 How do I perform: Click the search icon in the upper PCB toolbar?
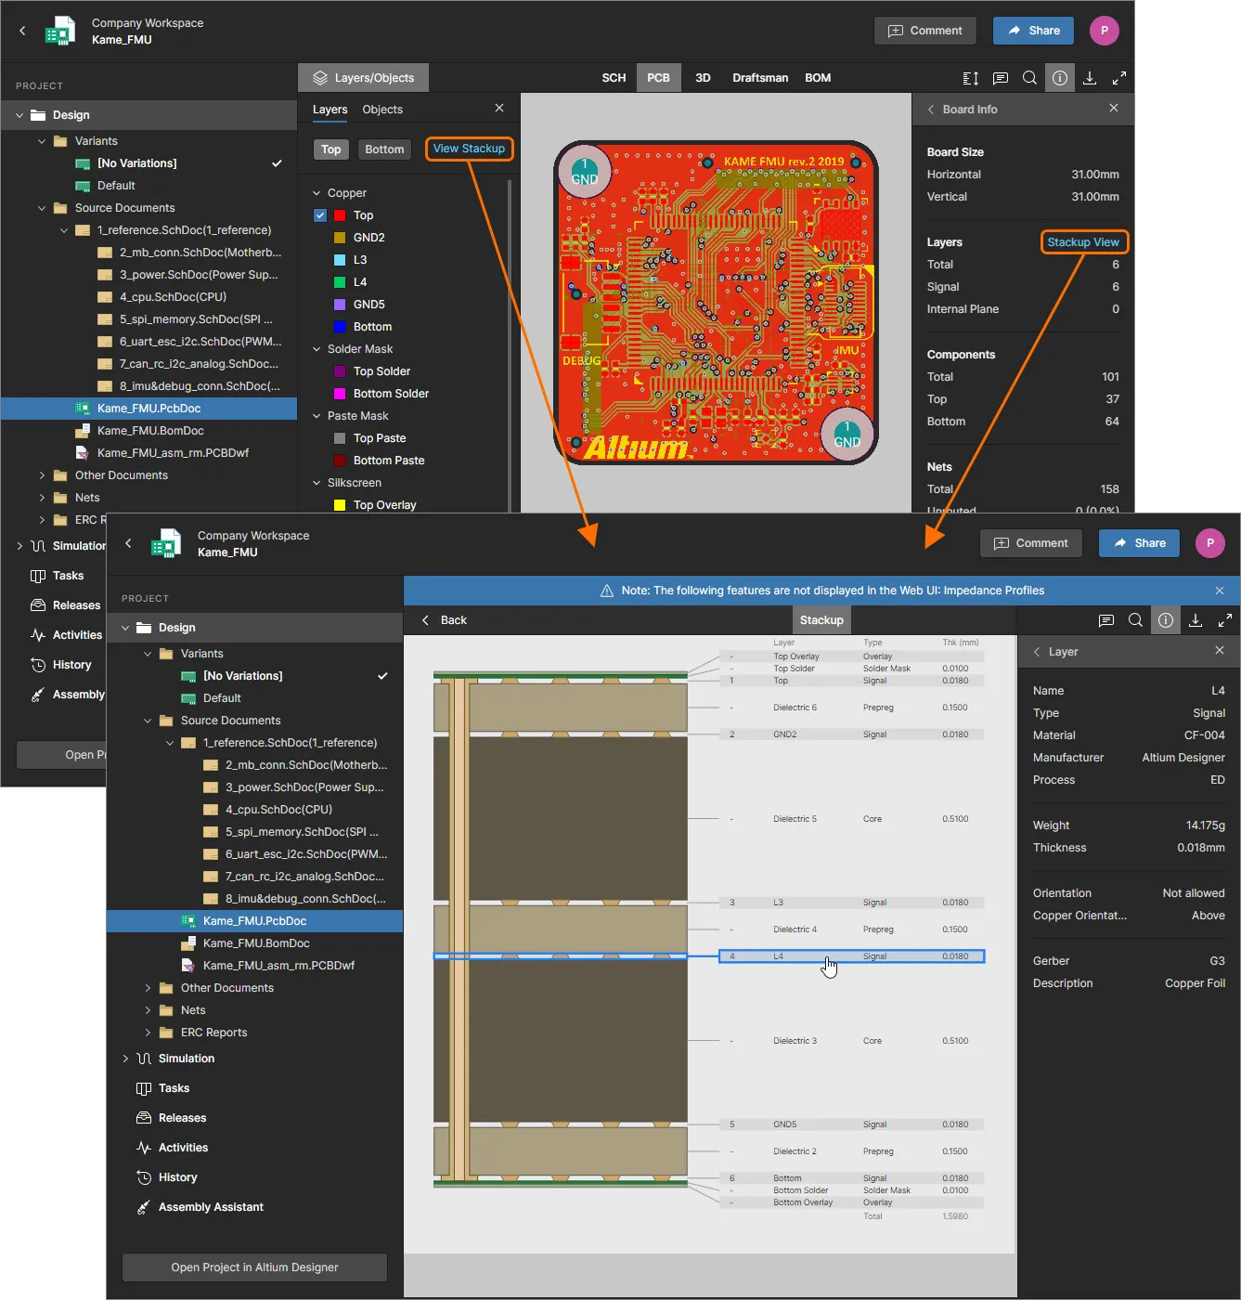pos(1030,78)
